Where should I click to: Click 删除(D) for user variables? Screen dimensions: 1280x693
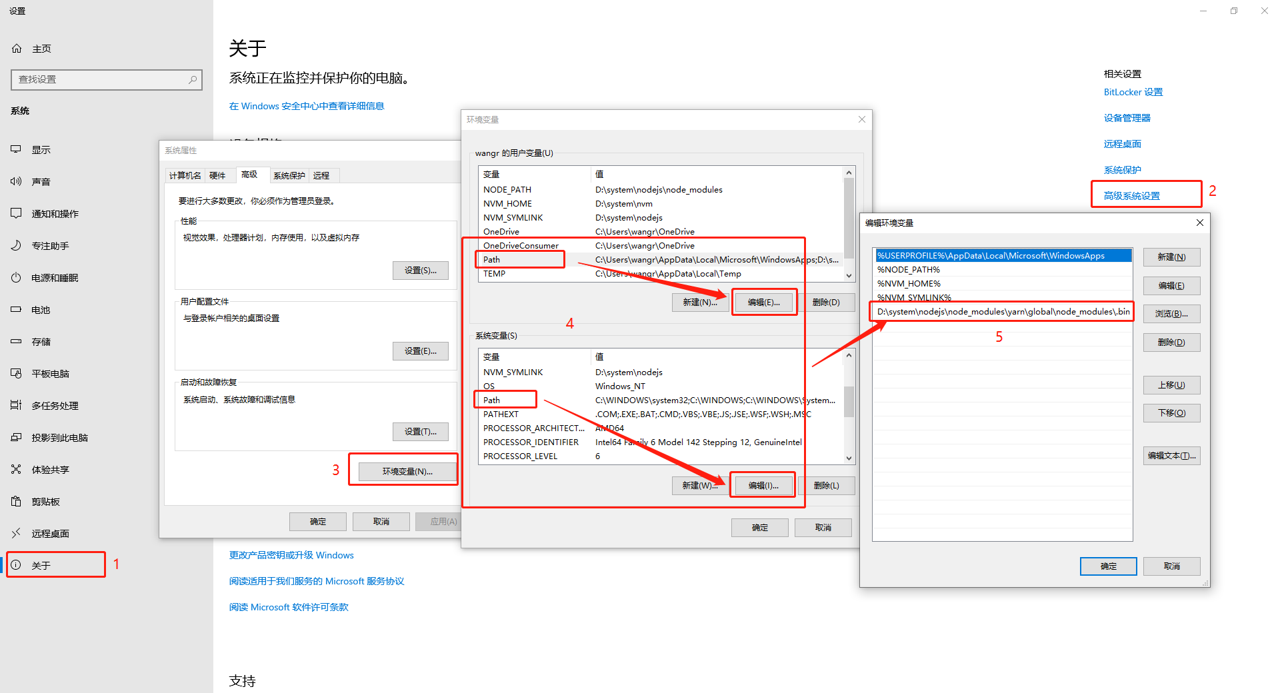[x=827, y=302]
